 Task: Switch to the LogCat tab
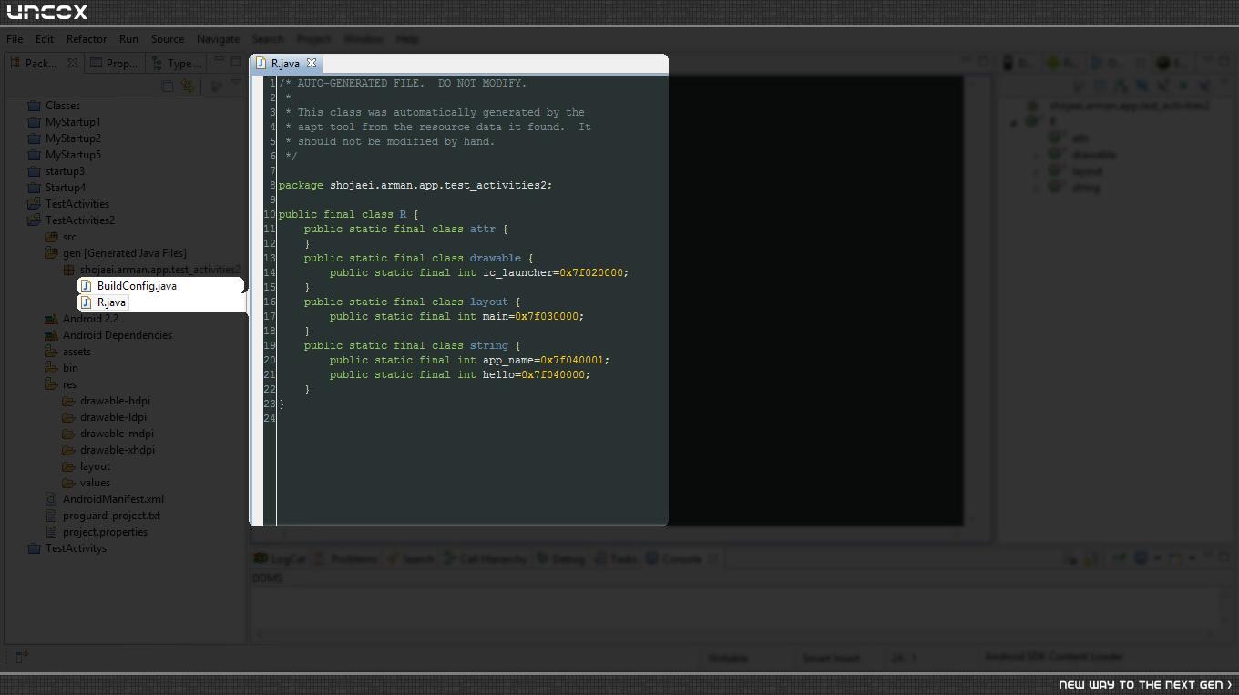pos(280,559)
